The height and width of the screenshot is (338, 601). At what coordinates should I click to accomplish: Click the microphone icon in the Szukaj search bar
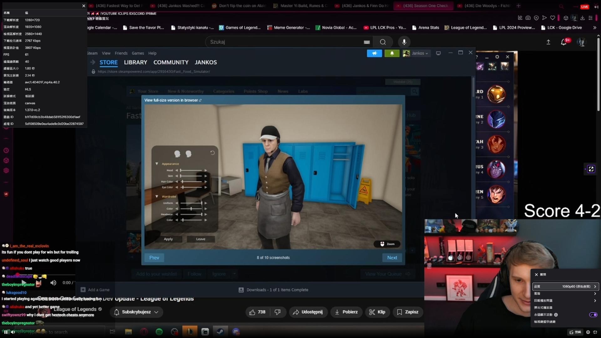pyautogui.click(x=404, y=42)
